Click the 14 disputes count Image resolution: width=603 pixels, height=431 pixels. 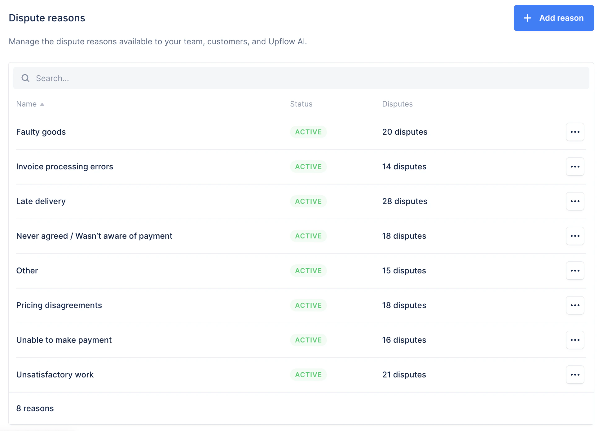[404, 167]
